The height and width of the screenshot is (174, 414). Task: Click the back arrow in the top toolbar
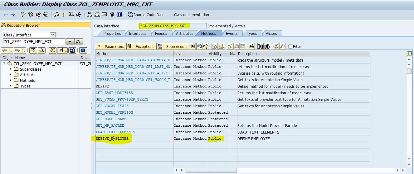pyautogui.click(x=5, y=15)
